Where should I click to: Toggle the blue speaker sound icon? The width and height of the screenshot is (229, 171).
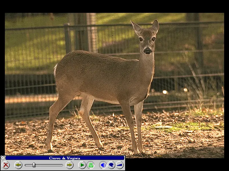click(103, 165)
